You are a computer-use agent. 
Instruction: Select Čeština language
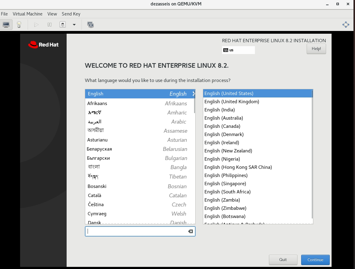pyautogui.click(x=140, y=205)
